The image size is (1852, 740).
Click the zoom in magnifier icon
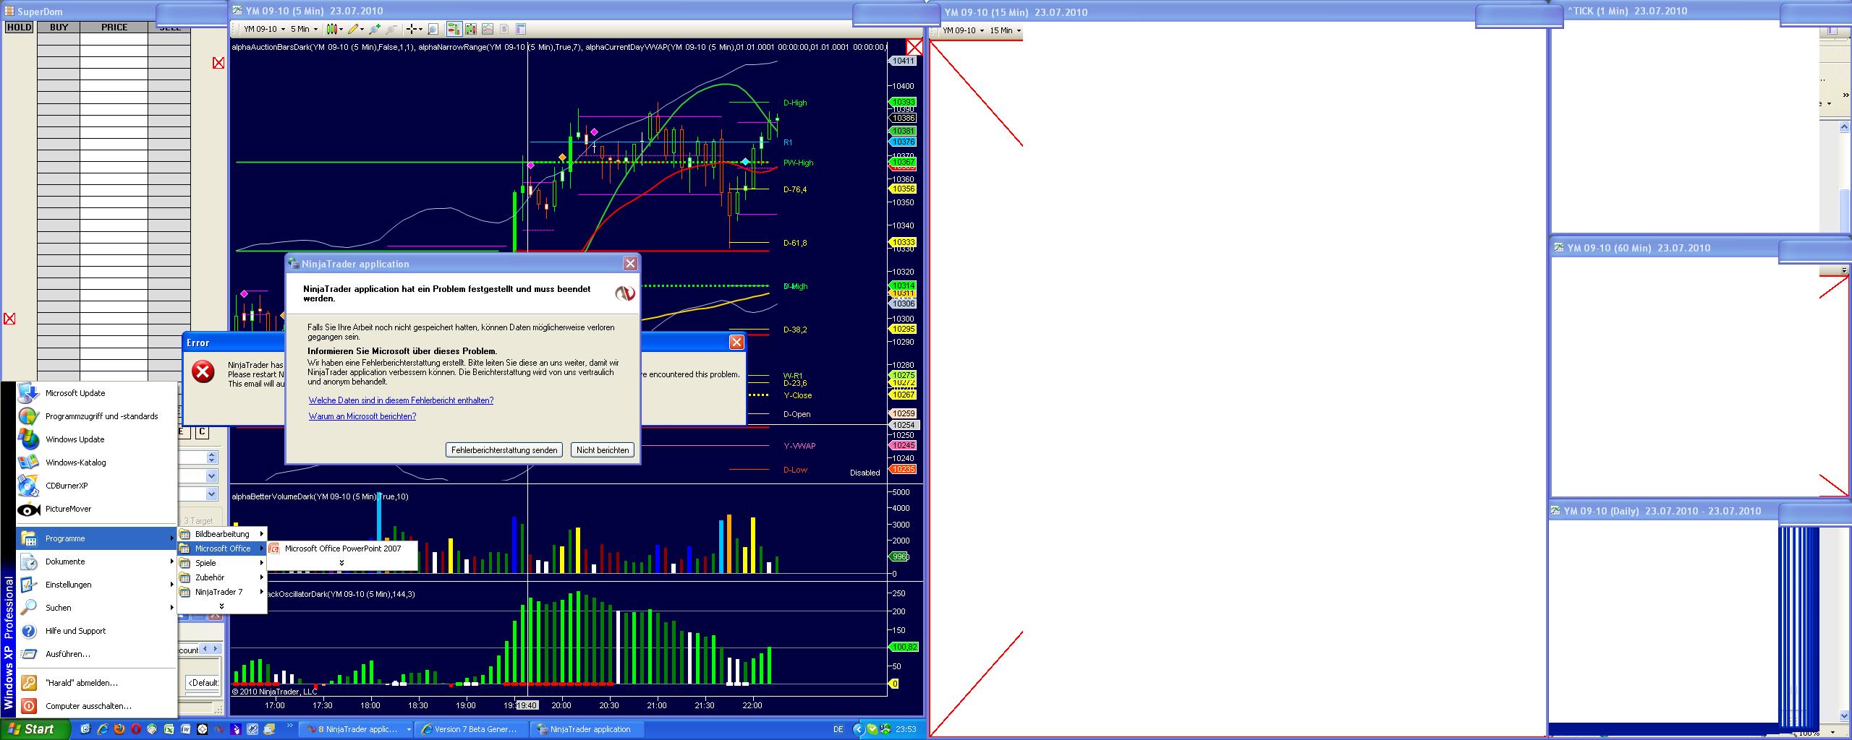[x=374, y=29]
